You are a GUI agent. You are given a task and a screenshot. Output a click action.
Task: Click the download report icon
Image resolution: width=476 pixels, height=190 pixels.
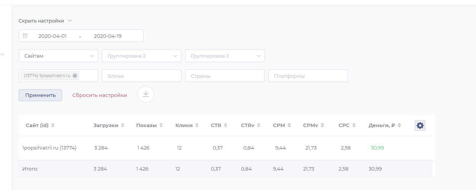[146, 95]
